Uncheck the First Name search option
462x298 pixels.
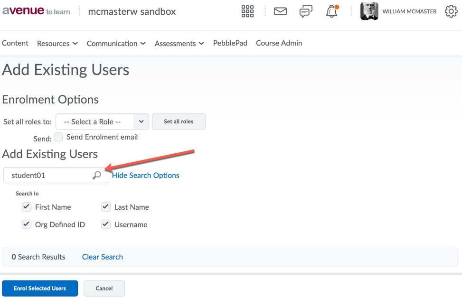[27, 207]
